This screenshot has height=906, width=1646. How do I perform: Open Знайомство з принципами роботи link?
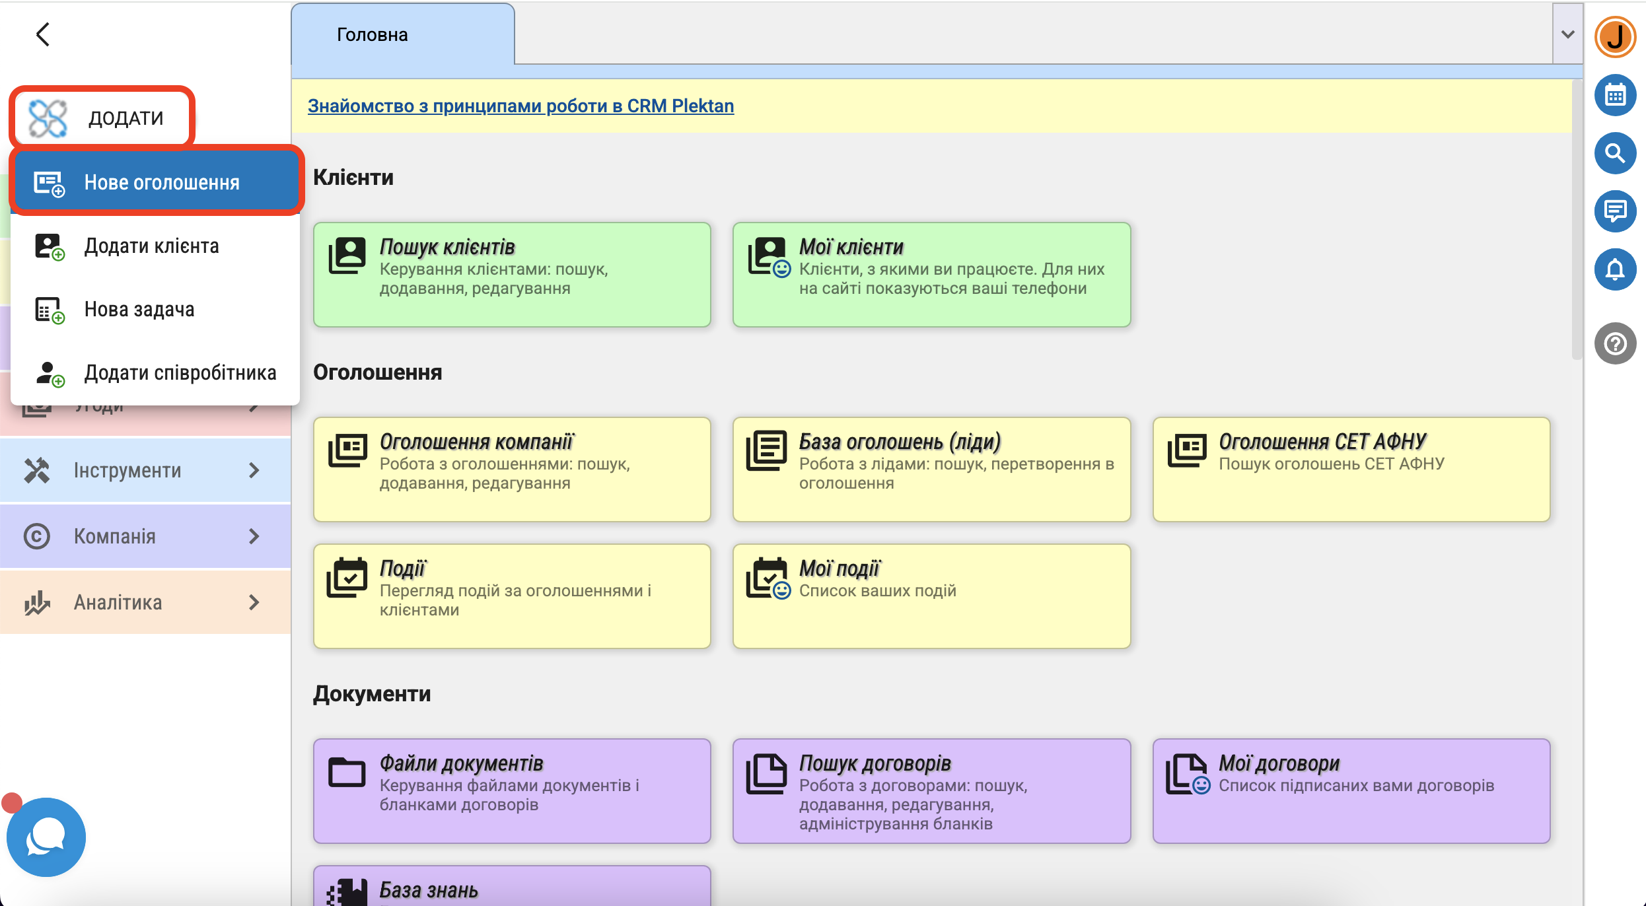point(520,106)
